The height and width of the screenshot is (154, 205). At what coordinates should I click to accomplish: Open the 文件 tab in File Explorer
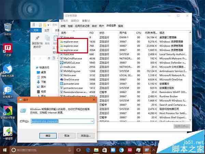pyautogui.click(x=36, y=30)
